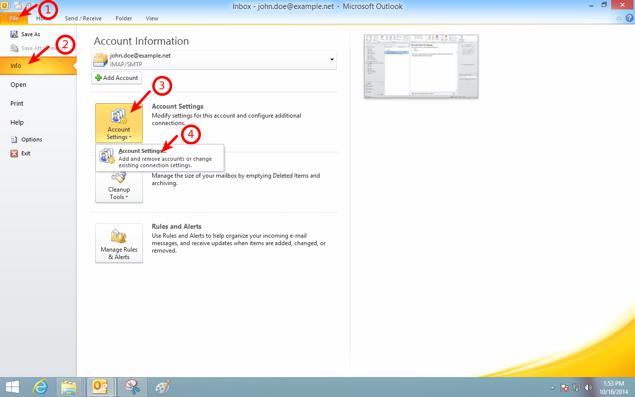Switch to the Folder ribbon tab
The height and width of the screenshot is (397, 635).
click(x=124, y=18)
